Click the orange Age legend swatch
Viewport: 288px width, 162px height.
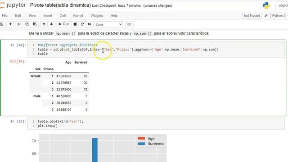click(141, 138)
